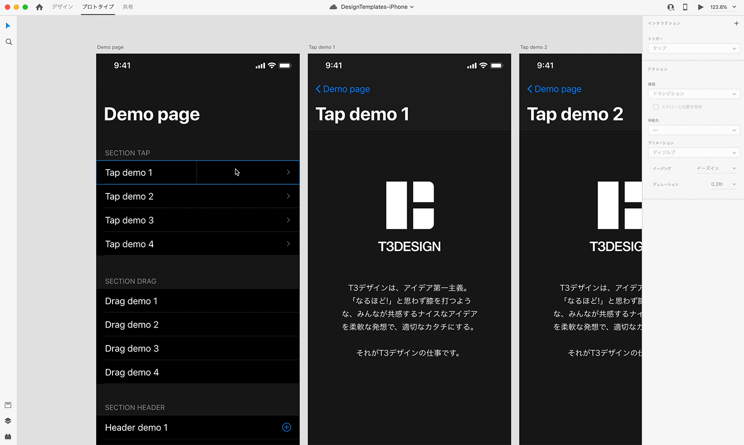Select the 'Drag demo 4' list row
This screenshot has width=744, height=445.
[198, 372]
